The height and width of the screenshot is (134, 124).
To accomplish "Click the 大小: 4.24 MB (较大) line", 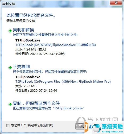I will coord(31,49).
